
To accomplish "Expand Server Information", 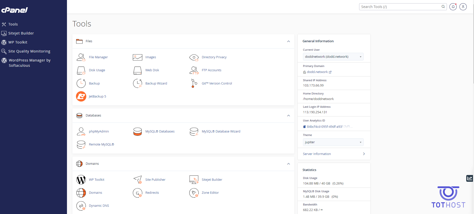I will [334, 154].
